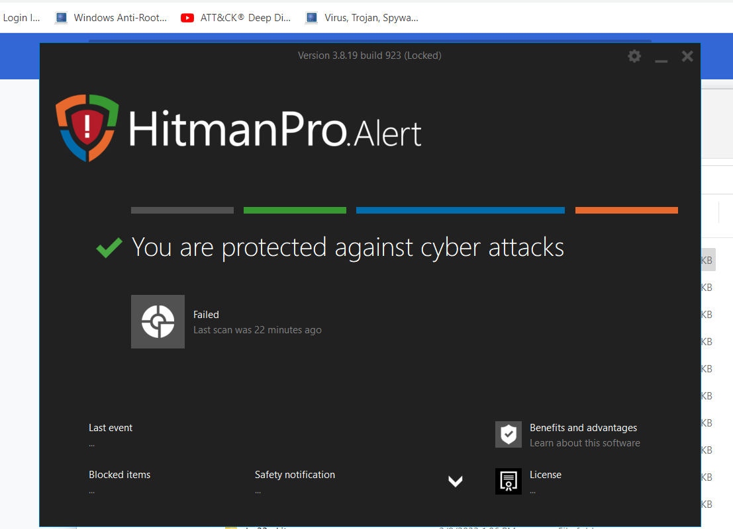This screenshot has height=529, width=733.
Task: Click the Benefits and advantages label
Action: pyautogui.click(x=583, y=428)
